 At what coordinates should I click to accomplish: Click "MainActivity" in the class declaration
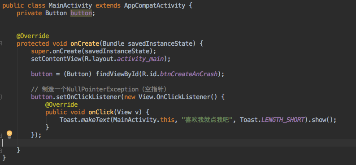tap(70, 5)
